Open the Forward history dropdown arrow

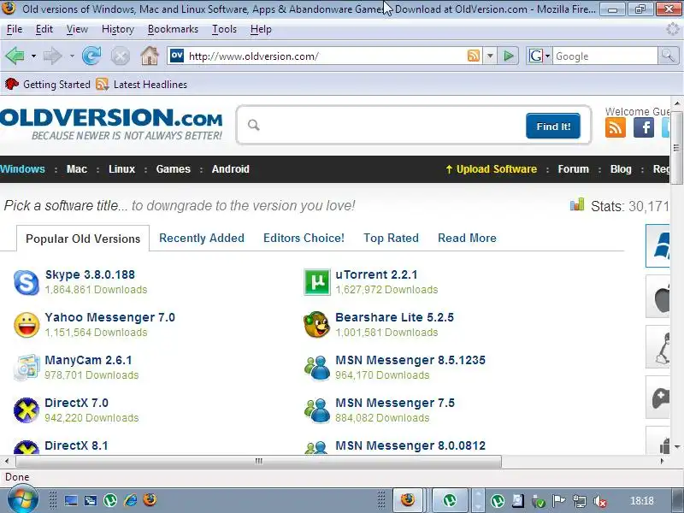(x=72, y=56)
